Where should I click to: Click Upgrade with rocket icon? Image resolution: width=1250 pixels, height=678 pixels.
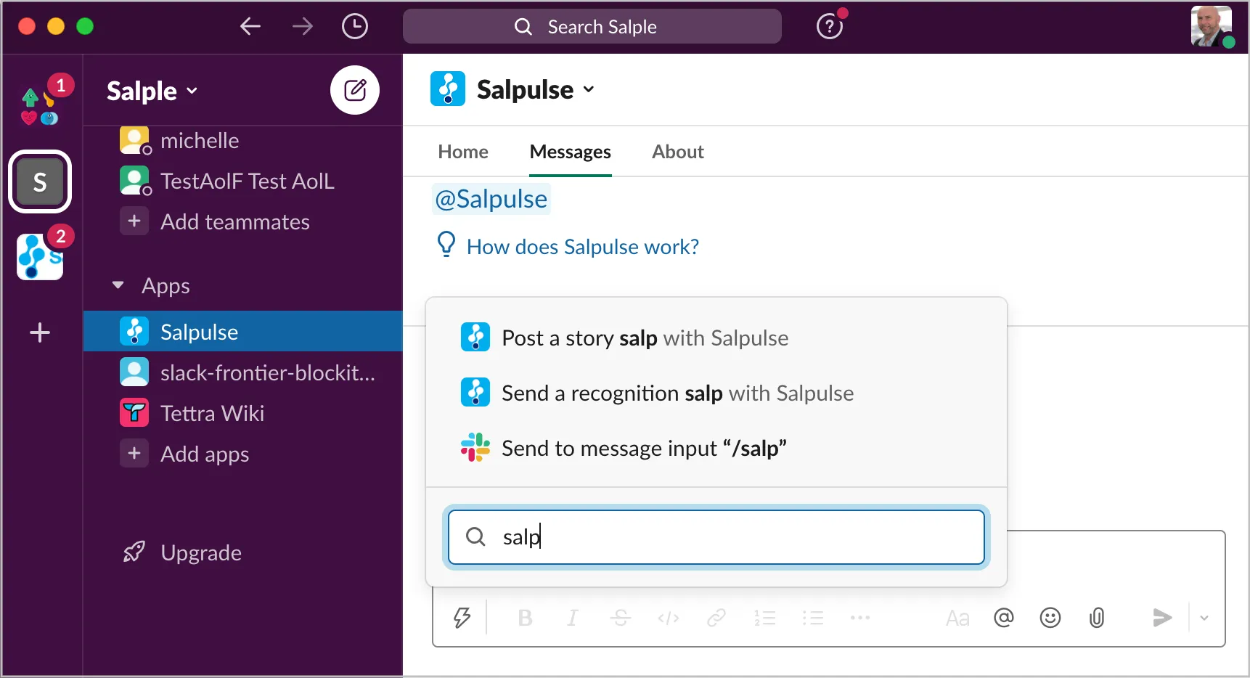(x=182, y=553)
